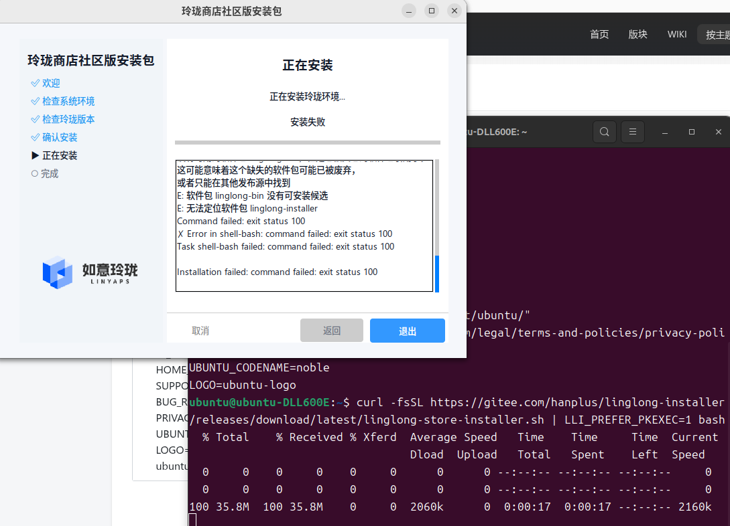Screen dimensions: 730x526
Task: Click the 'E: 无法定位软件包 linglong-installer' line
Action: [247, 208]
